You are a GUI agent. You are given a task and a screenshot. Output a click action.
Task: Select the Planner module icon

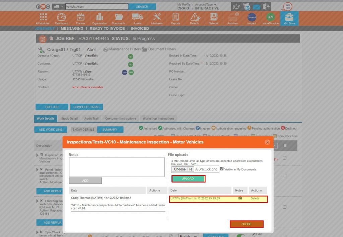click(80, 17)
